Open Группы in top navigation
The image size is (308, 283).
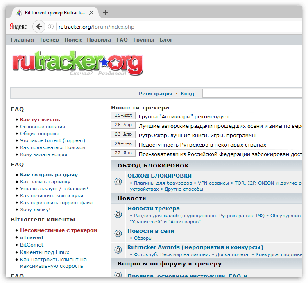(x=143, y=40)
